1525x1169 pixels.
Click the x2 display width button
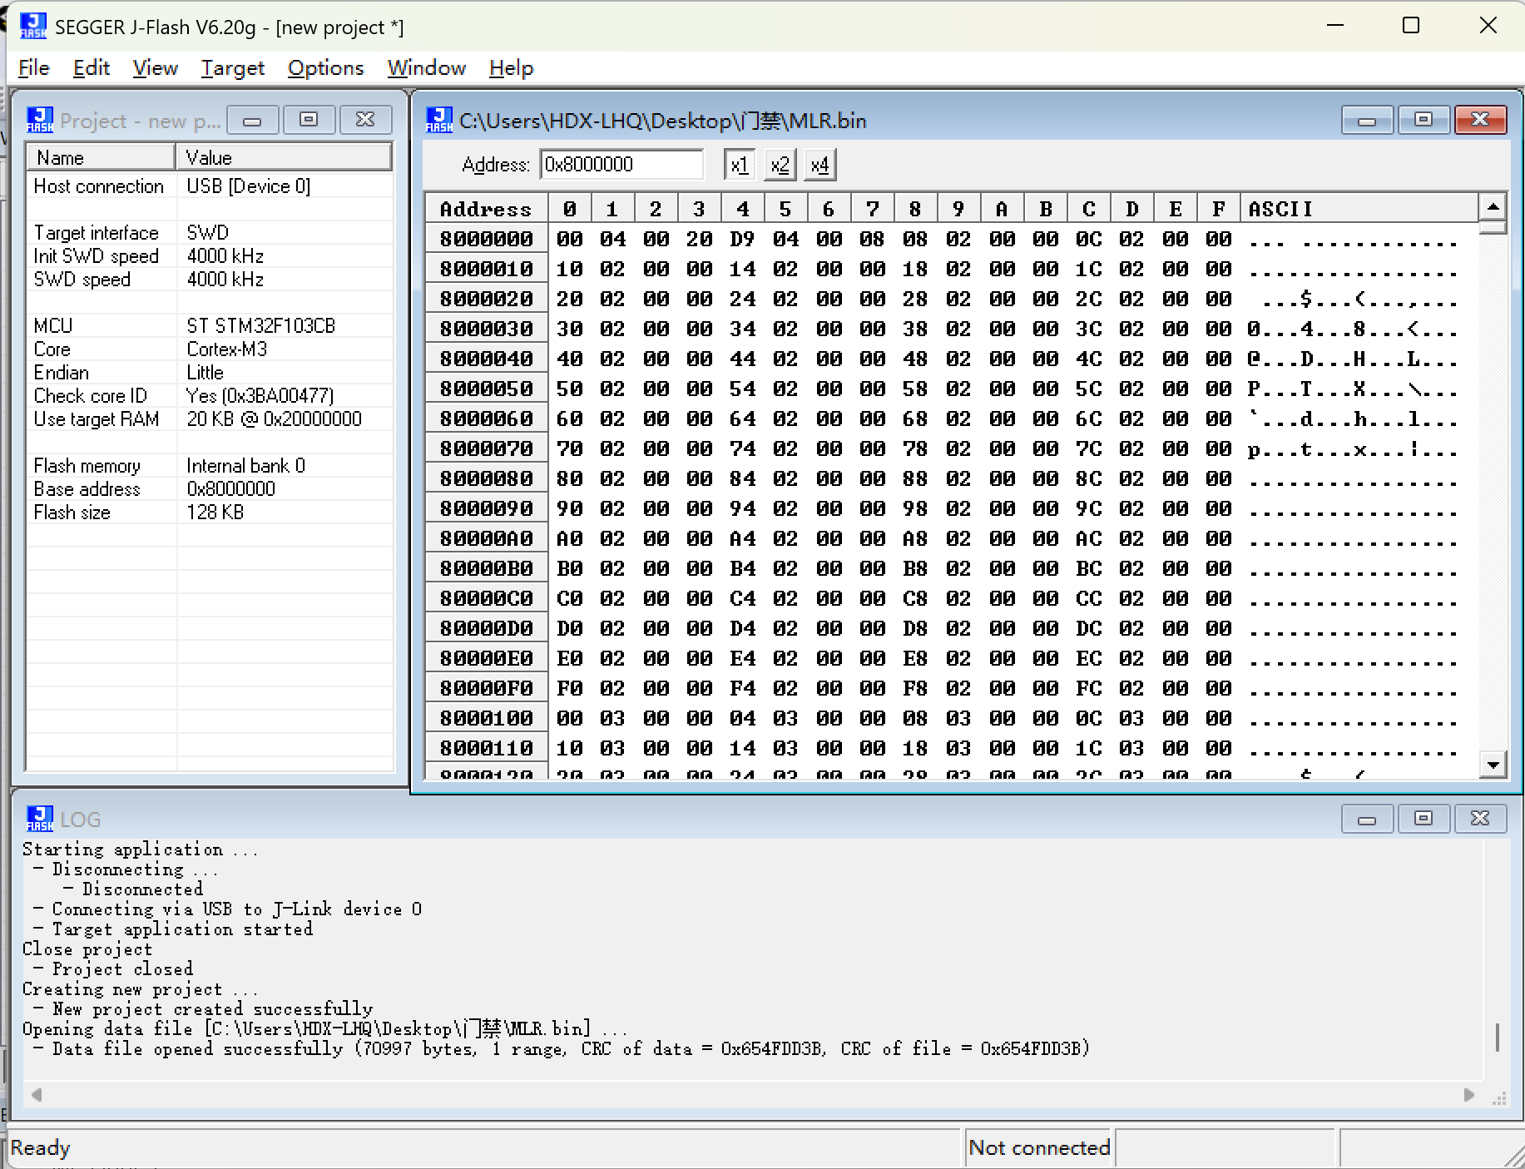coord(780,165)
